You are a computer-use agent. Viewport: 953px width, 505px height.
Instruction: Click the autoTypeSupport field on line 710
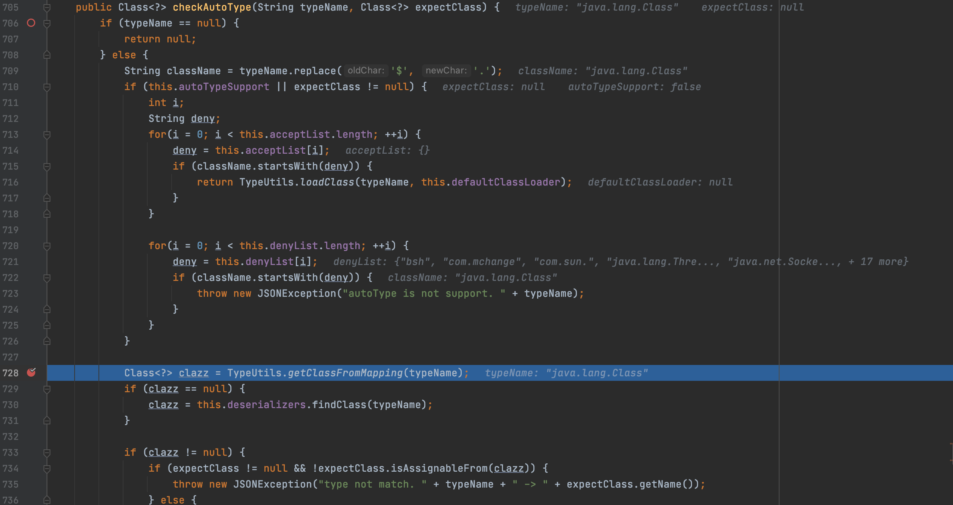224,87
